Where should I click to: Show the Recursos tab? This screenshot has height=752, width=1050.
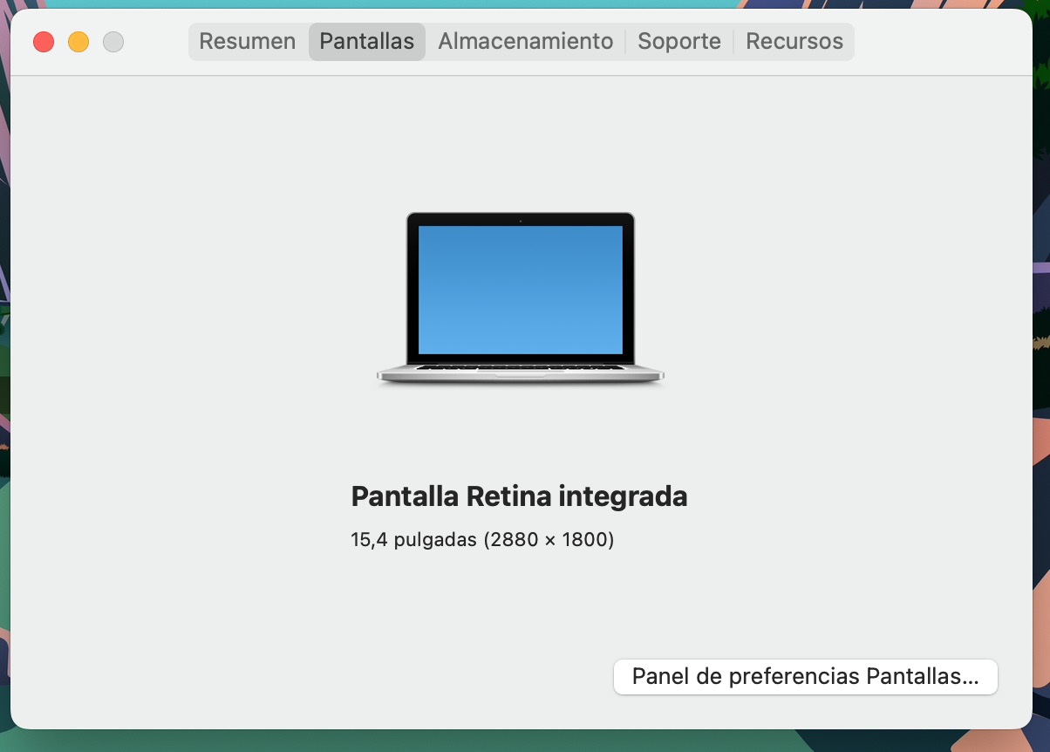point(794,42)
